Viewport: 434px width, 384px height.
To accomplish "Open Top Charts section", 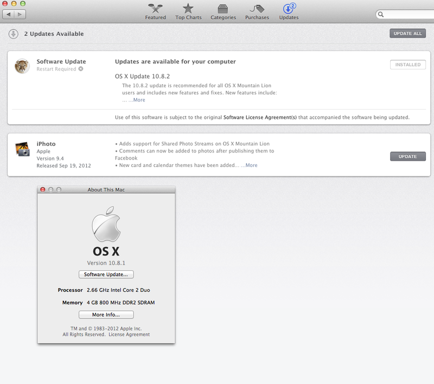I will click(188, 12).
